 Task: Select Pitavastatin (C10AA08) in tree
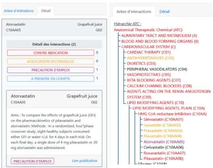(163, 159)
